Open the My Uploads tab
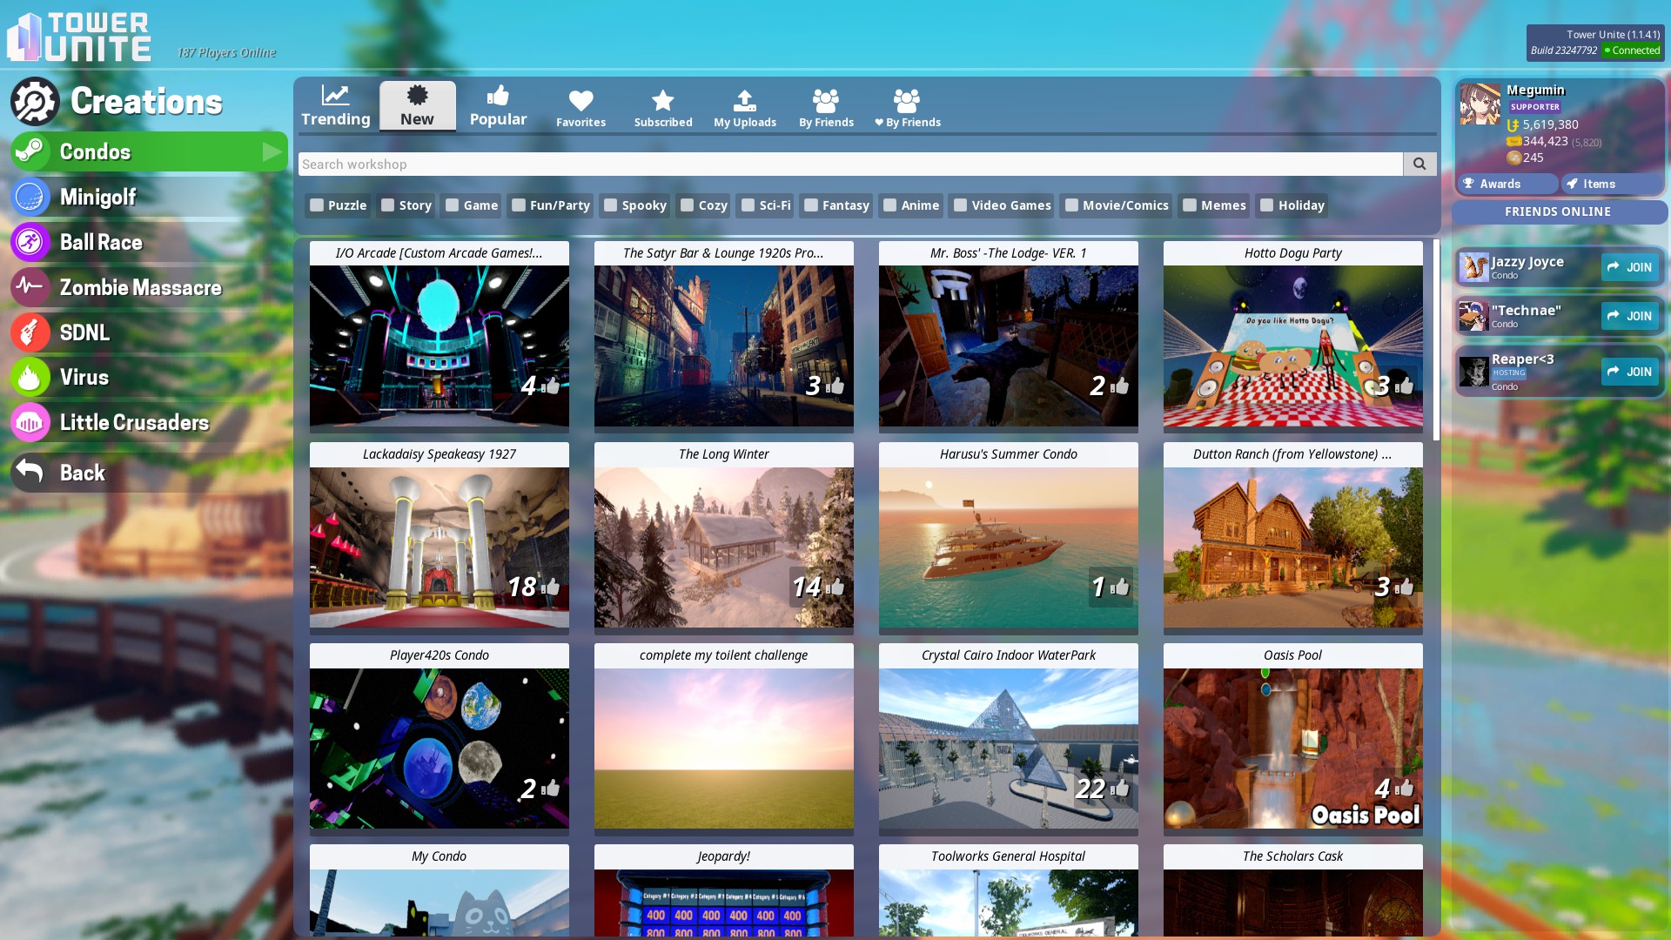 [x=745, y=108]
